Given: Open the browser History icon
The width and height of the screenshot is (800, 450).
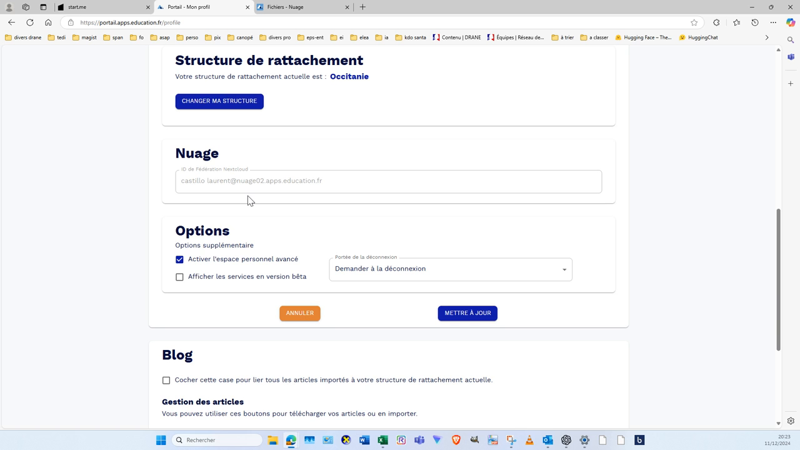Looking at the screenshot, I should pos(755,22).
